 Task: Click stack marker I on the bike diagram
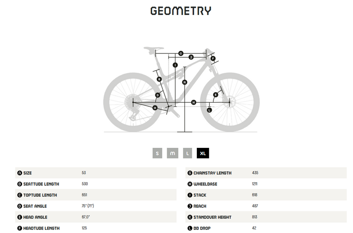175,65
